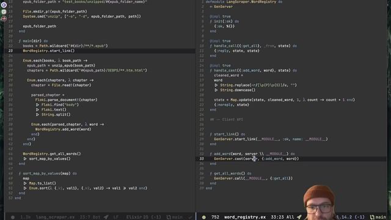The height and width of the screenshot is (220, 391).
Task: Click the red circular icon on left edge
Action: click(4, 18)
